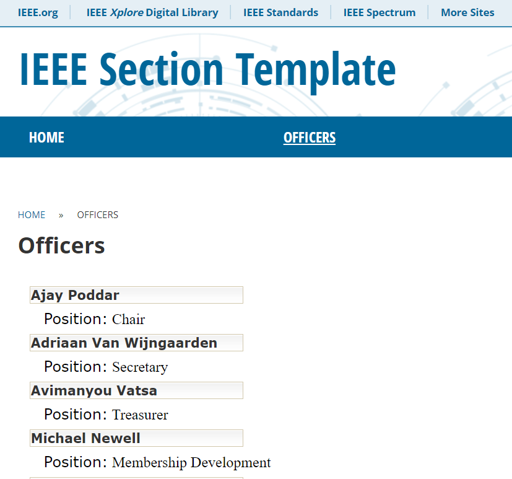Select HOME in the navigation bar
Image resolution: width=512 pixels, height=479 pixels.
tap(46, 137)
